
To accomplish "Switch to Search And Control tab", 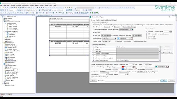I will pyautogui.click(x=106, y=20).
